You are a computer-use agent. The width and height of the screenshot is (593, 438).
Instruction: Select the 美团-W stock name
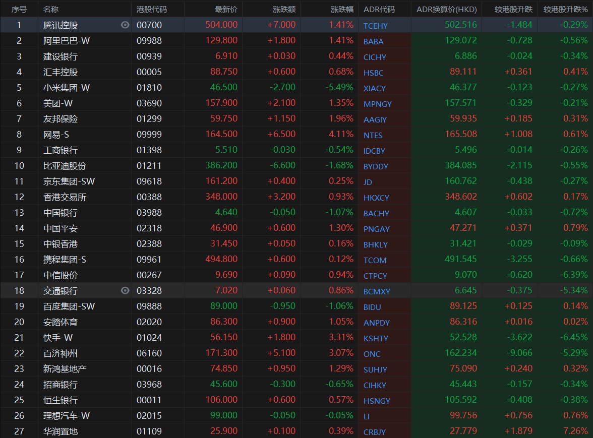click(58, 103)
